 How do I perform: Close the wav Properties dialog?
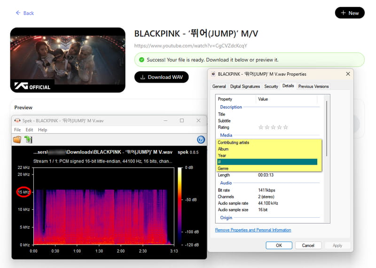[x=348, y=74]
